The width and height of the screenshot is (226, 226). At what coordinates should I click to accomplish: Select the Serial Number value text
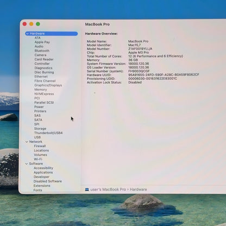pyautogui.click(x=139, y=71)
